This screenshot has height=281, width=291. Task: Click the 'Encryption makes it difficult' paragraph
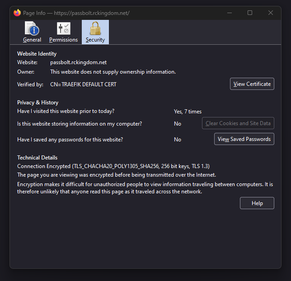pos(145,188)
